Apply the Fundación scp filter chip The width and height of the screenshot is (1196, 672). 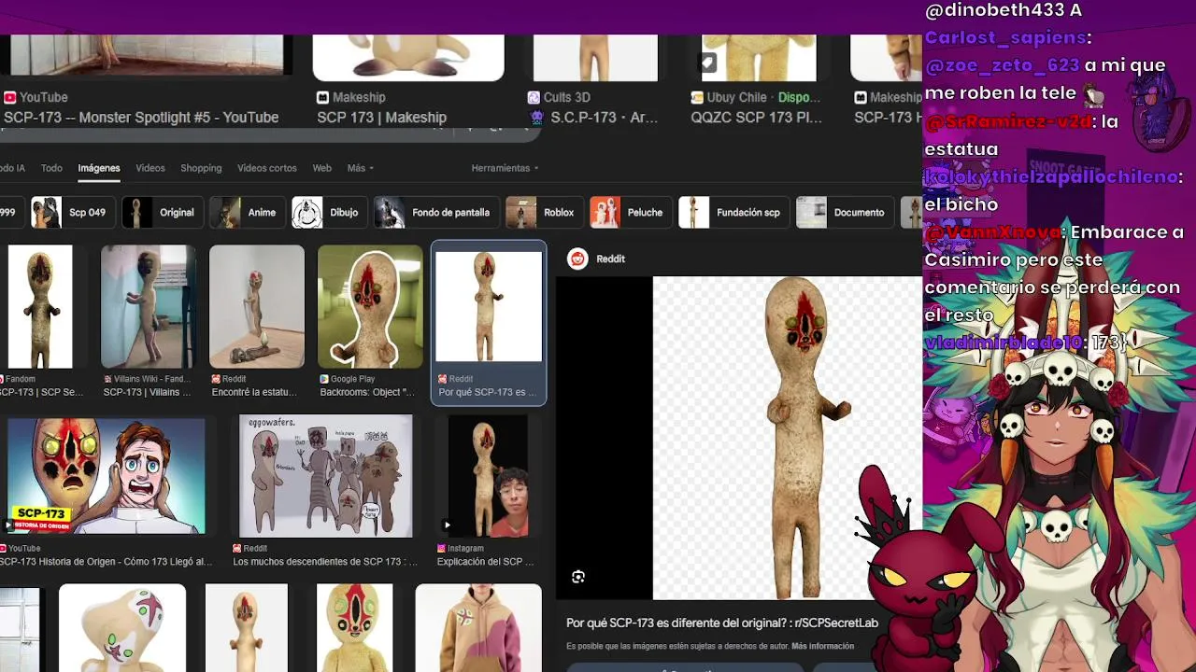(733, 213)
